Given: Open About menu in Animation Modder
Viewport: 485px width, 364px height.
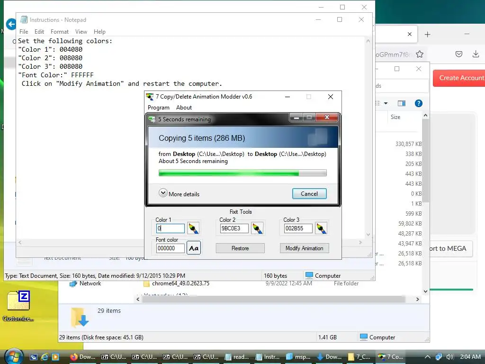Looking at the screenshot, I should click(184, 108).
